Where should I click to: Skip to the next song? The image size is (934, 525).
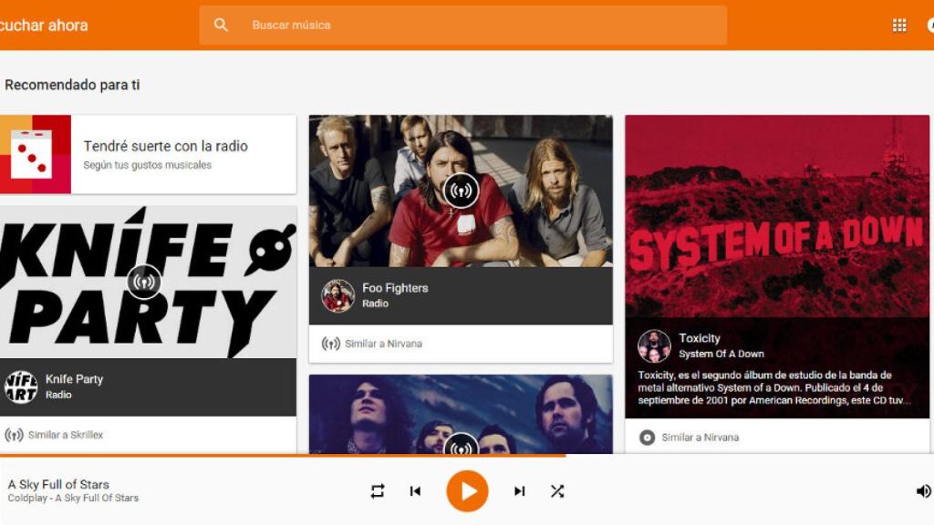click(x=519, y=490)
